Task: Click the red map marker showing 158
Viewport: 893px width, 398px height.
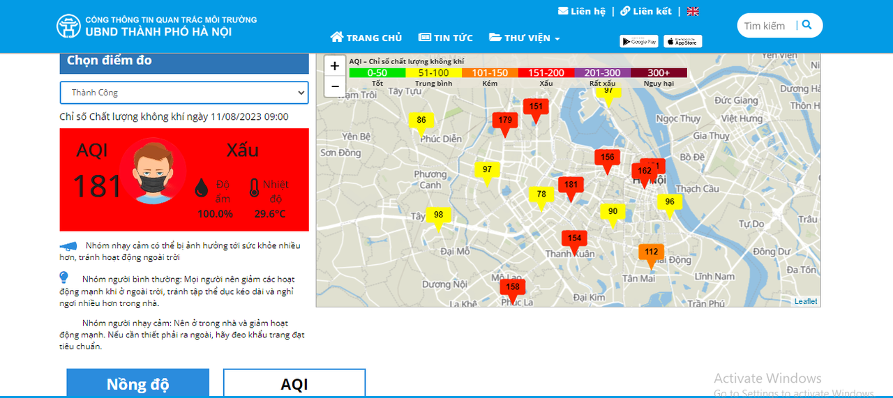Action: 512,287
